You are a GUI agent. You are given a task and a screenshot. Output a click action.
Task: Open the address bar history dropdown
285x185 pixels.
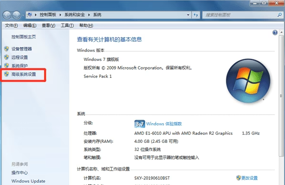(x=188, y=15)
